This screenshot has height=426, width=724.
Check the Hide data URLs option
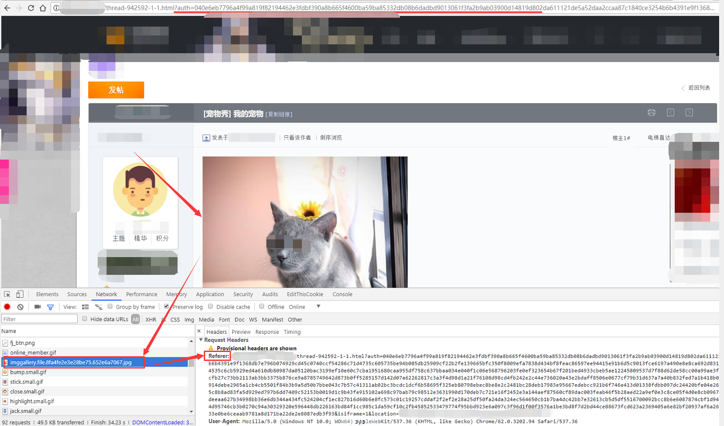pyautogui.click(x=85, y=319)
